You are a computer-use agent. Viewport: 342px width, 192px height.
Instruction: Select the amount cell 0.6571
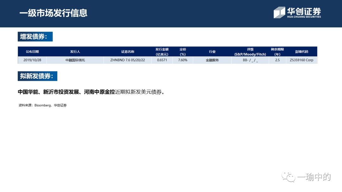pyautogui.click(x=162, y=60)
